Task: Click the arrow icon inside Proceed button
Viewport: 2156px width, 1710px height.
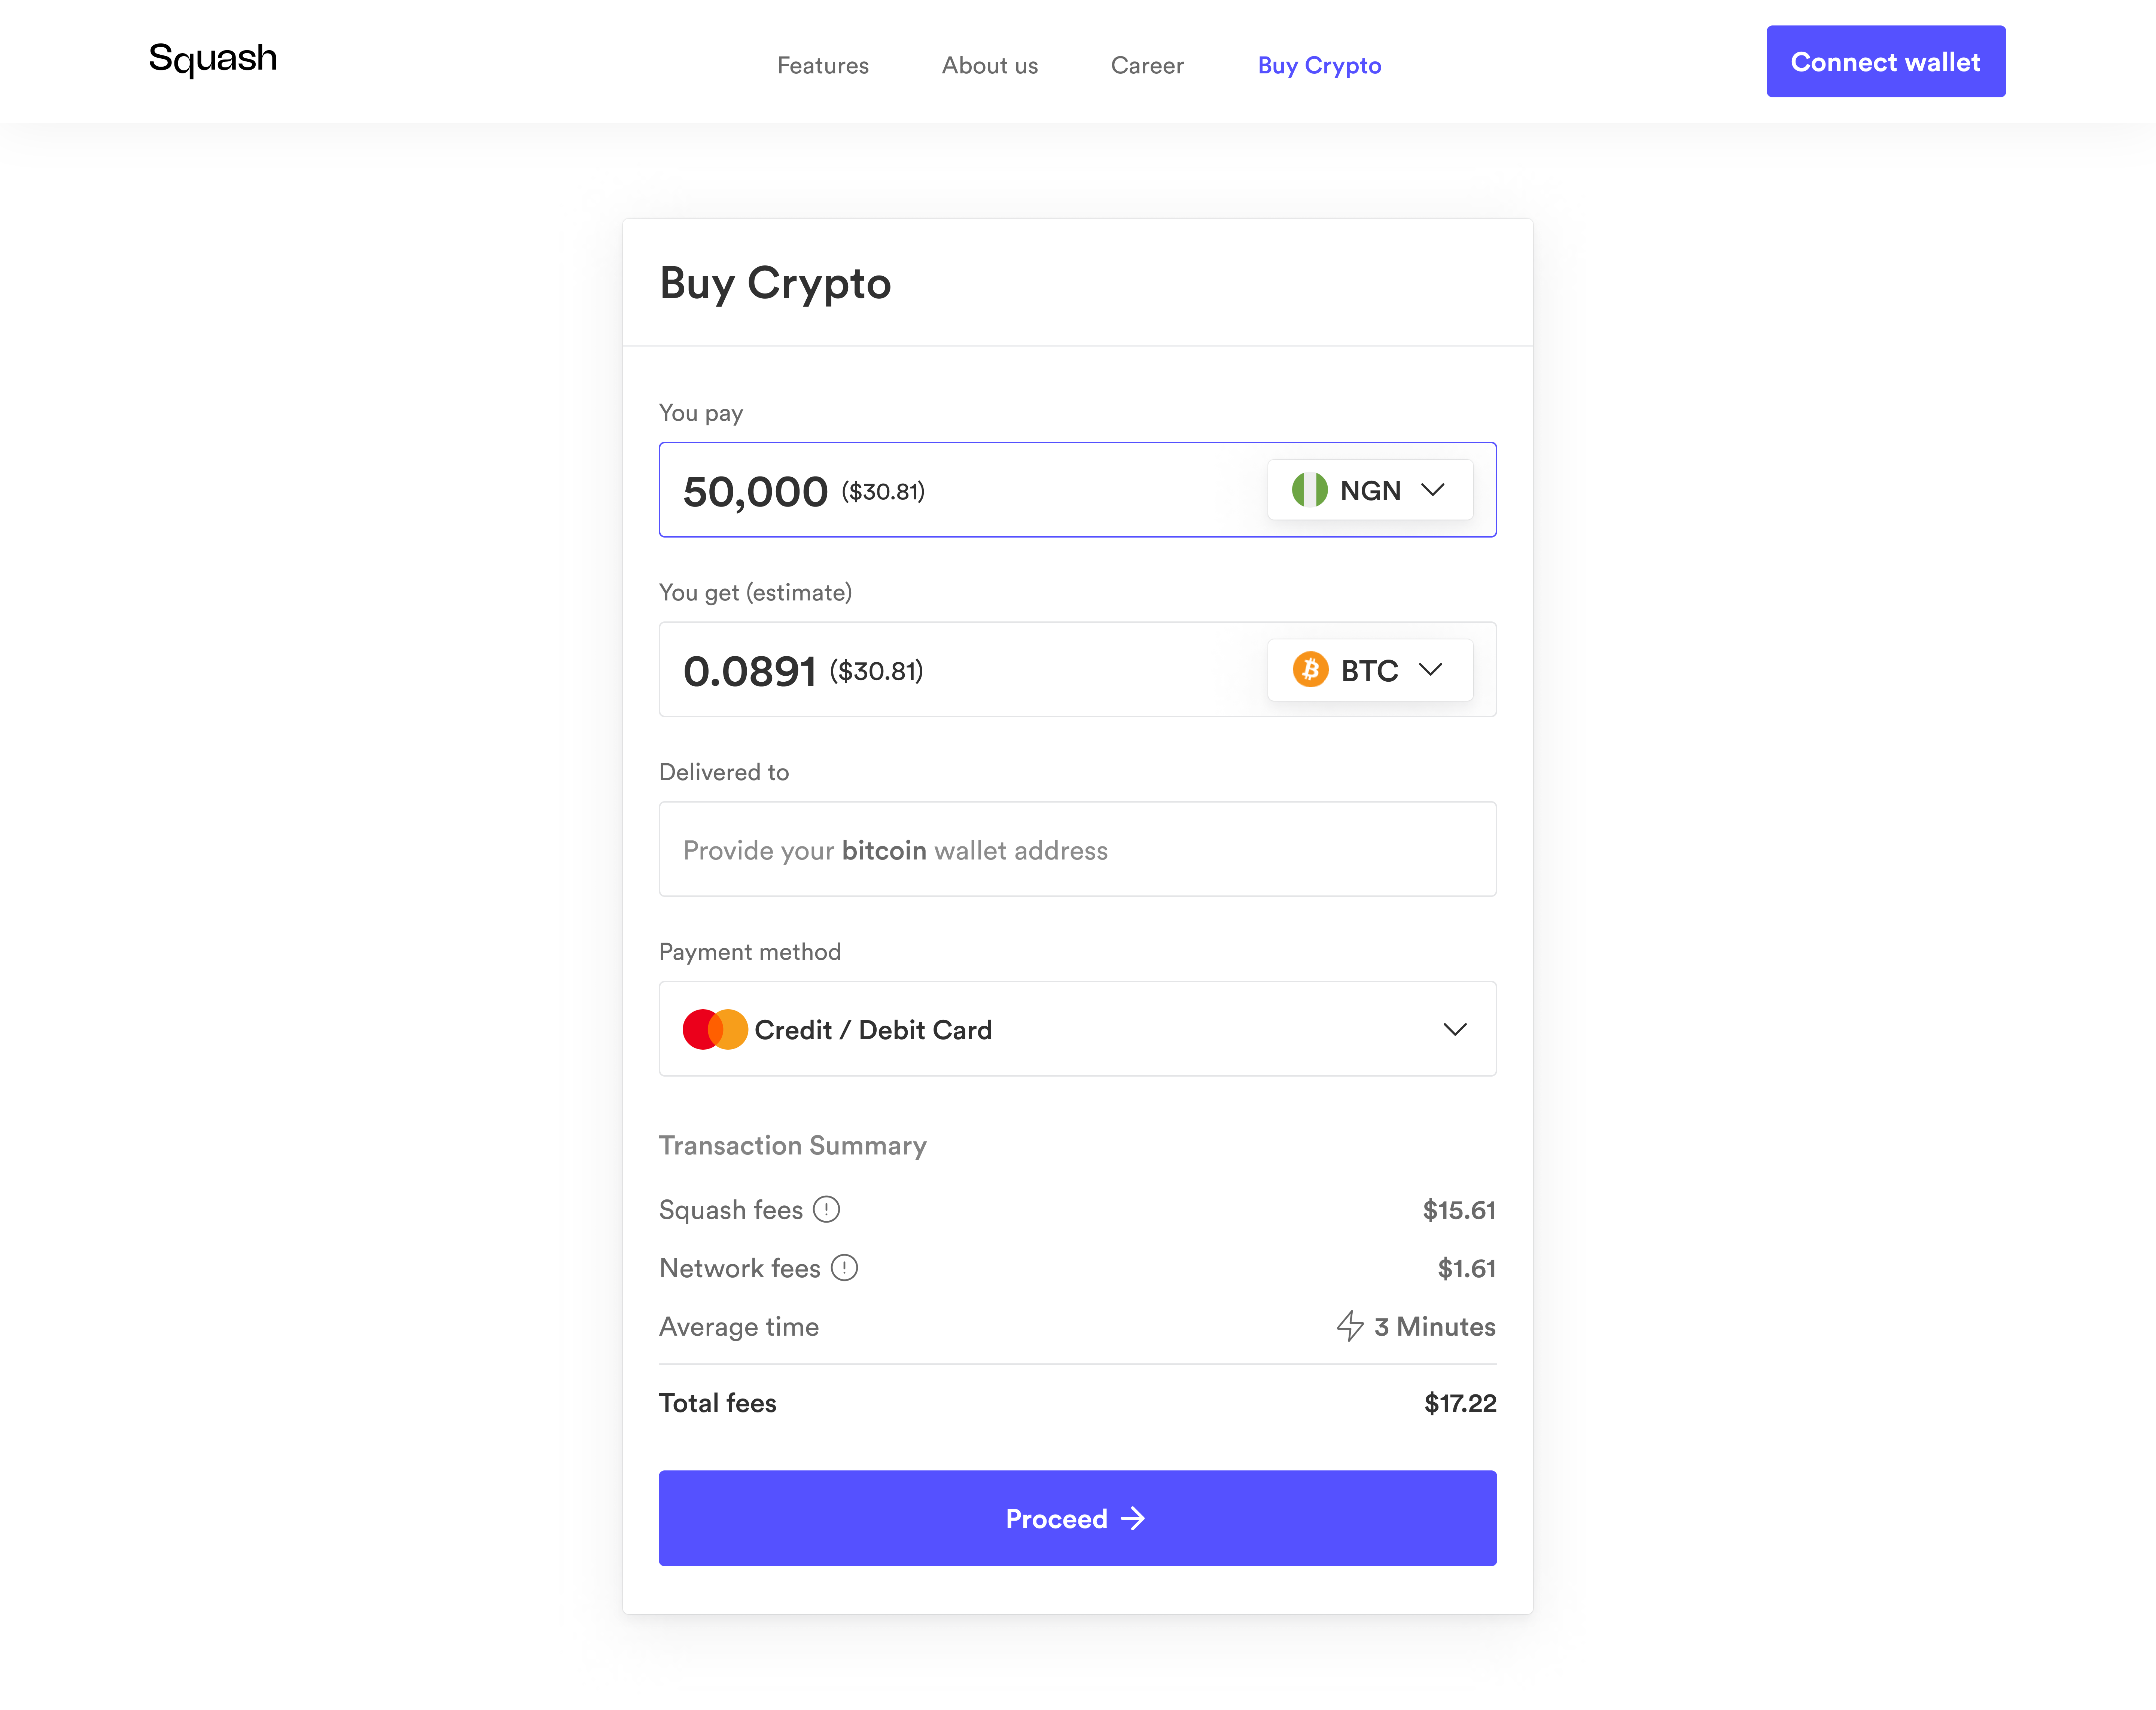Action: (x=1133, y=1518)
